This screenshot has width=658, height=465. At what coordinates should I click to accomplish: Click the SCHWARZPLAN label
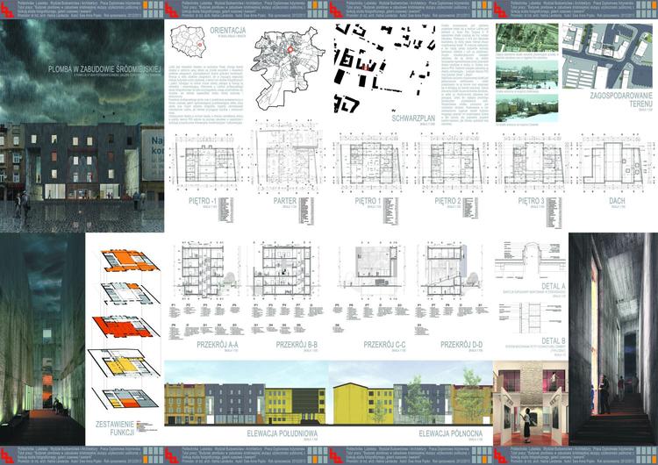pos(413,118)
